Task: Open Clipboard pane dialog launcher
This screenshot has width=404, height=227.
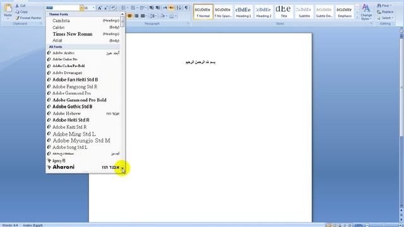Action: [x=41, y=24]
